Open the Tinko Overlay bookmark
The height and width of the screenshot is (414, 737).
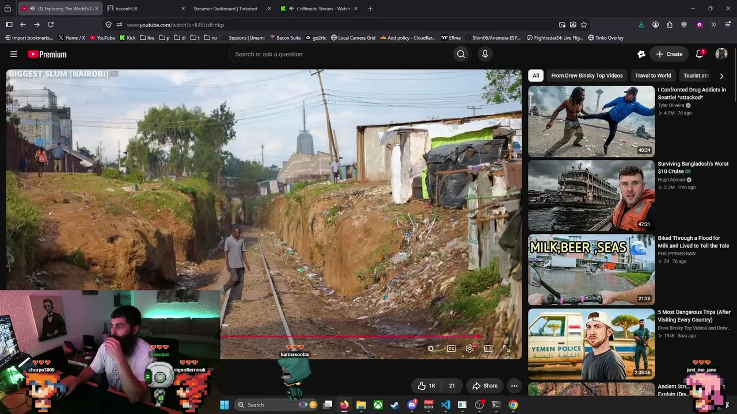click(606, 38)
